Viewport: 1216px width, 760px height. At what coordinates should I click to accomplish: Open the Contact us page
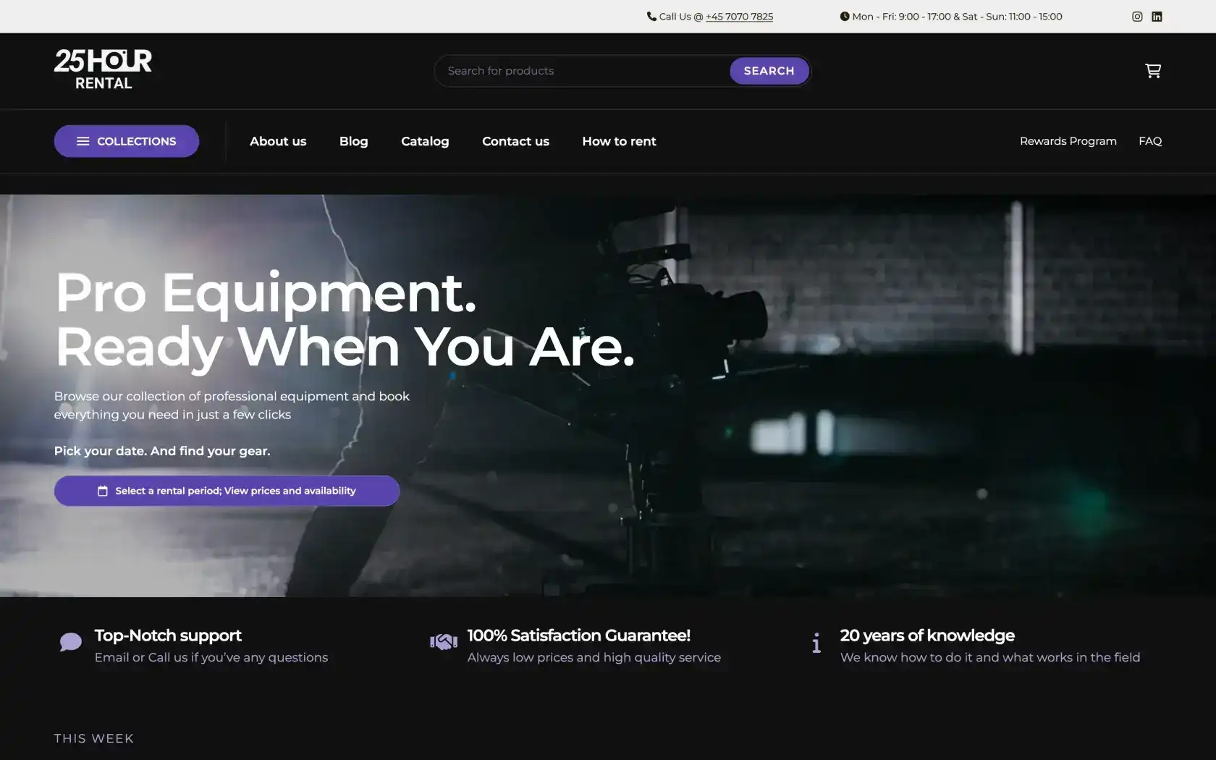coord(515,141)
